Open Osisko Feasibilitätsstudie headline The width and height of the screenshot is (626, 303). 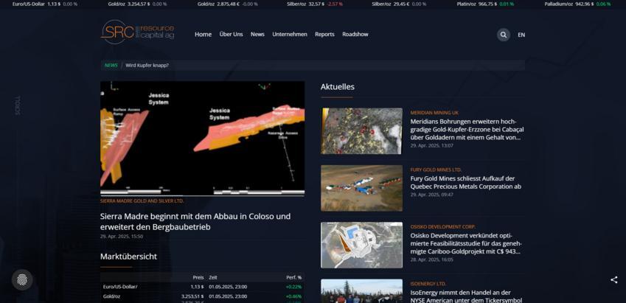click(x=466, y=243)
